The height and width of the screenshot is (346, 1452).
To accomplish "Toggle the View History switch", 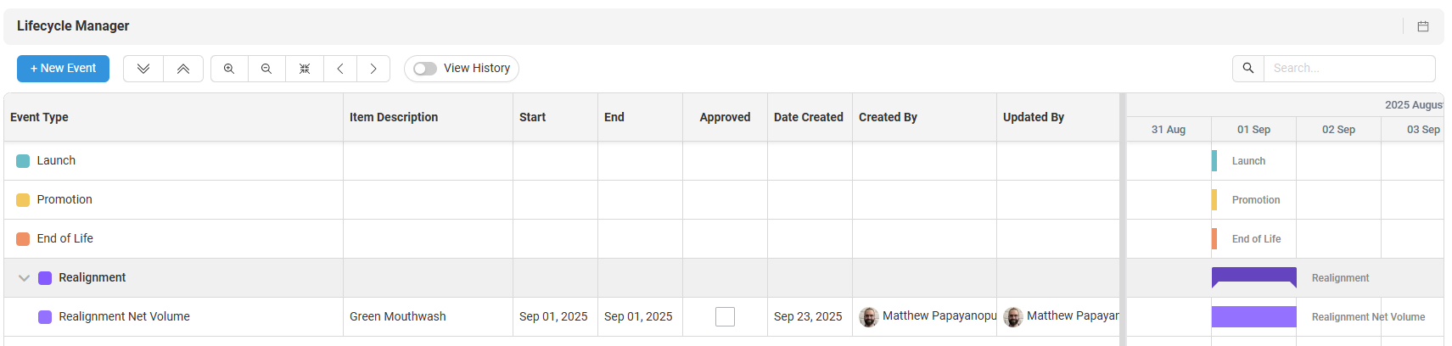I will [x=425, y=69].
